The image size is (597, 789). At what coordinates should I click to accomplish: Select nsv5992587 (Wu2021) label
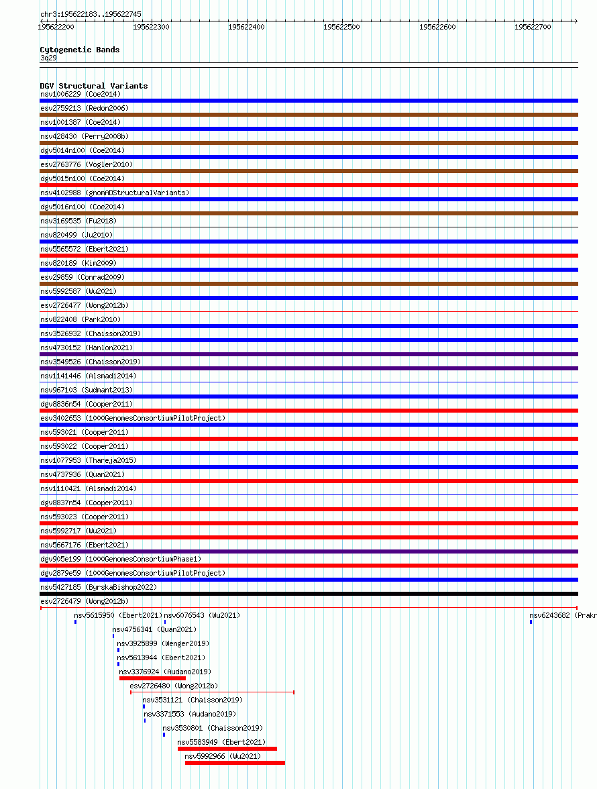(x=78, y=291)
